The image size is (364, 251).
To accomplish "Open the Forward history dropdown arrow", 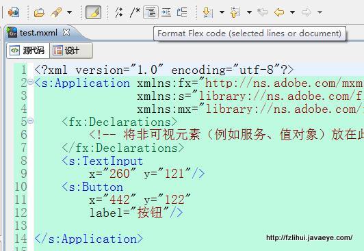I will click(x=320, y=12).
